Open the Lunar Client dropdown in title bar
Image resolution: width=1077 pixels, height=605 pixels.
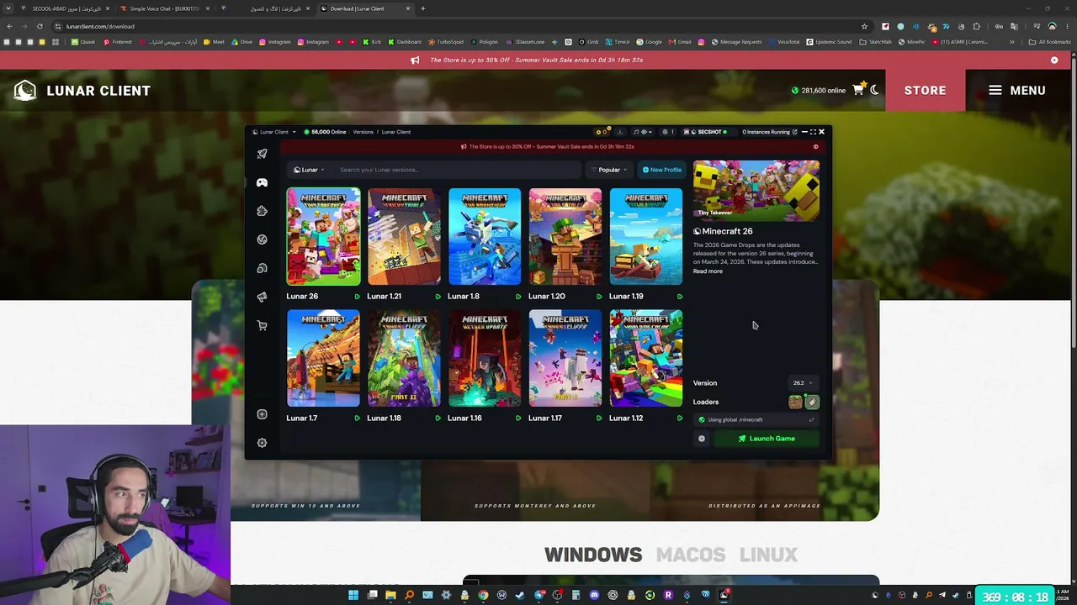pos(277,132)
